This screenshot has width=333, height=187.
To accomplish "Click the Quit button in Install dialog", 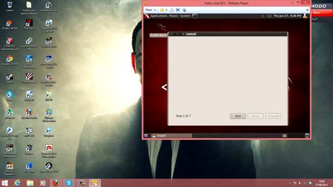I will [x=238, y=116].
